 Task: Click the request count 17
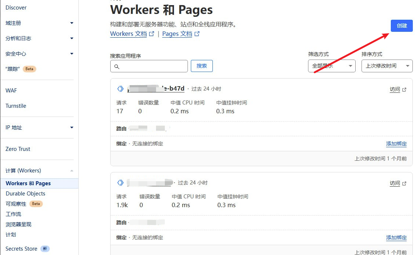[120, 111]
